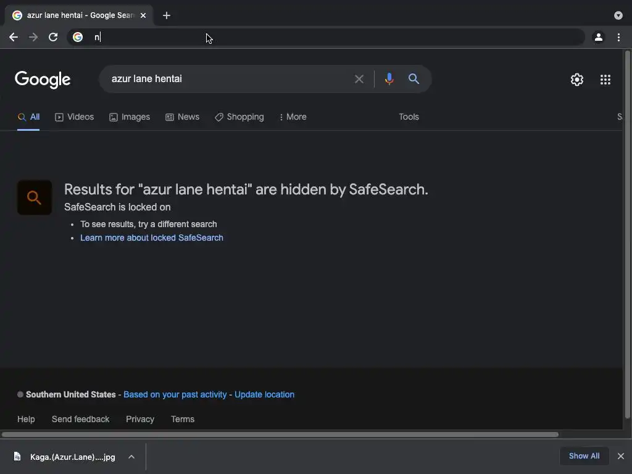Click Send feedback in the footer
The height and width of the screenshot is (474, 632).
80,419
